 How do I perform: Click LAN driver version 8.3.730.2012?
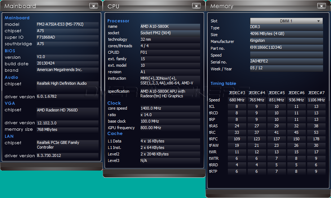(x=67, y=155)
